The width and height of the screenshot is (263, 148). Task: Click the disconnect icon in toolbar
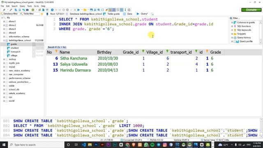click(11, 10)
